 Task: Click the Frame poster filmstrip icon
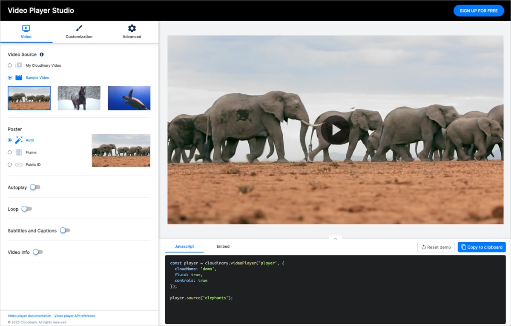(x=20, y=152)
